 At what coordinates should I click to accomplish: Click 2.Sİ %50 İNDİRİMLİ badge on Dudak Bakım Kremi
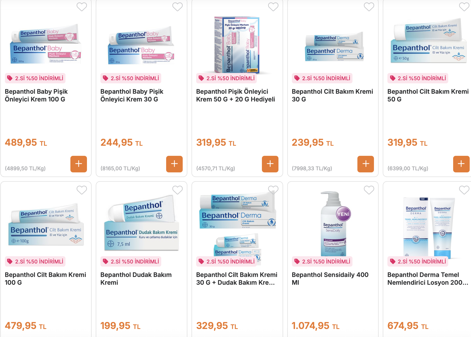[x=131, y=261]
